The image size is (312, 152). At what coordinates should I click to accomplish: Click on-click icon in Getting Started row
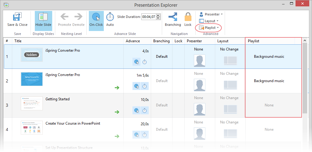136,110
